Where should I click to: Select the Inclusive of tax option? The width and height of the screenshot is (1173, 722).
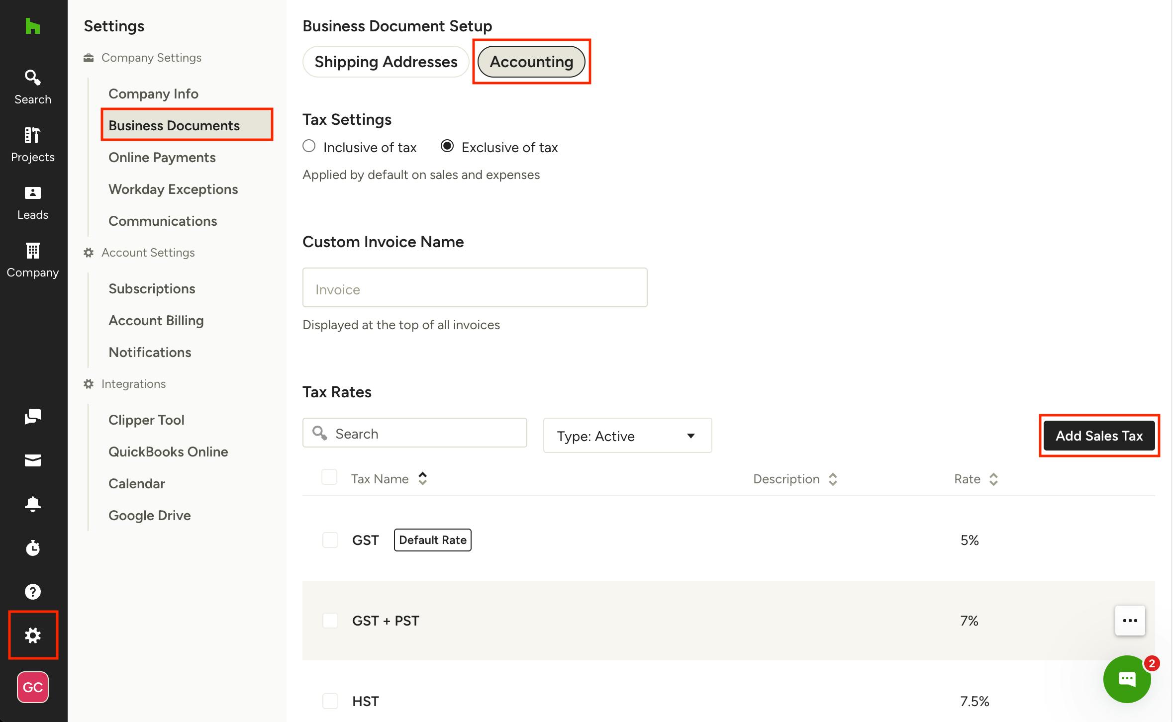point(309,146)
